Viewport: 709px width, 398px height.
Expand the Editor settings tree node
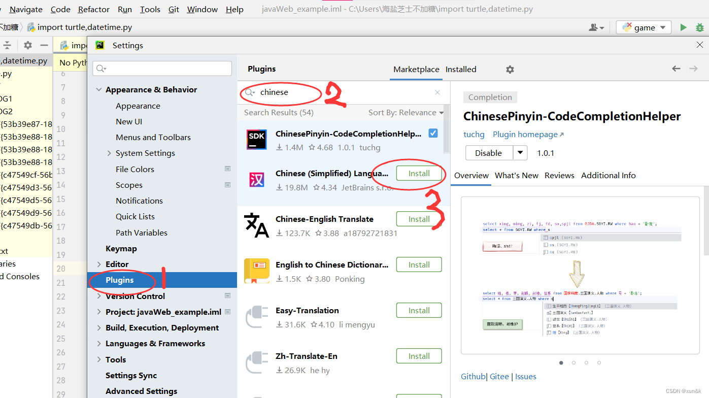coord(99,264)
